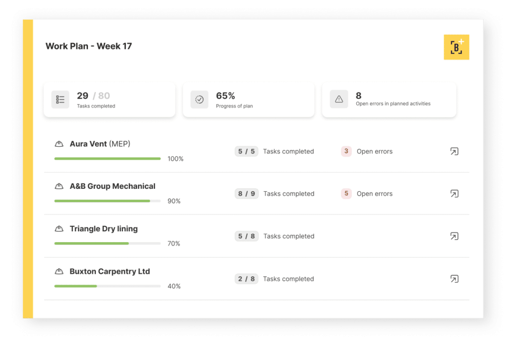Select the 5 / 5 tasks completed pill
The width and height of the screenshot is (506, 338).
246,151
